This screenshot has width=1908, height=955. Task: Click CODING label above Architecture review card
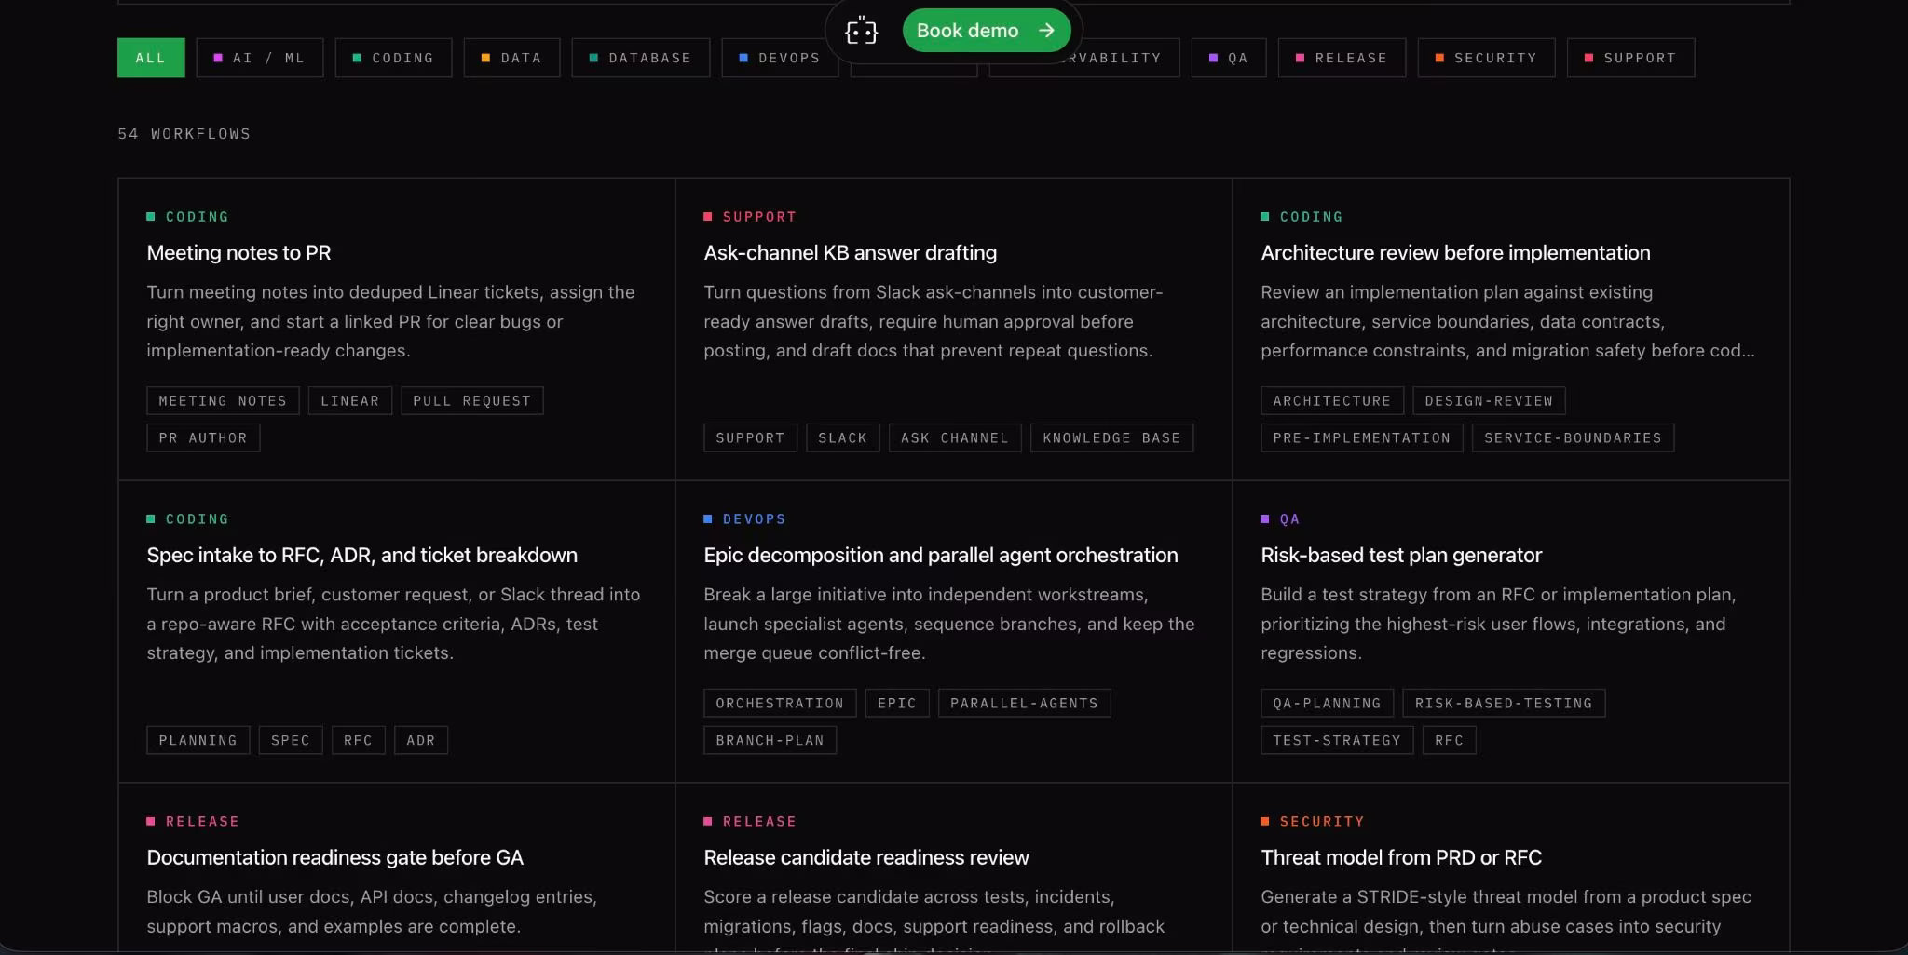click(1311, 217)
